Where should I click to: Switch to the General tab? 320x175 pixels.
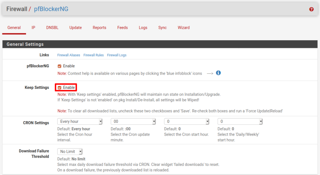tap(14, 28)
